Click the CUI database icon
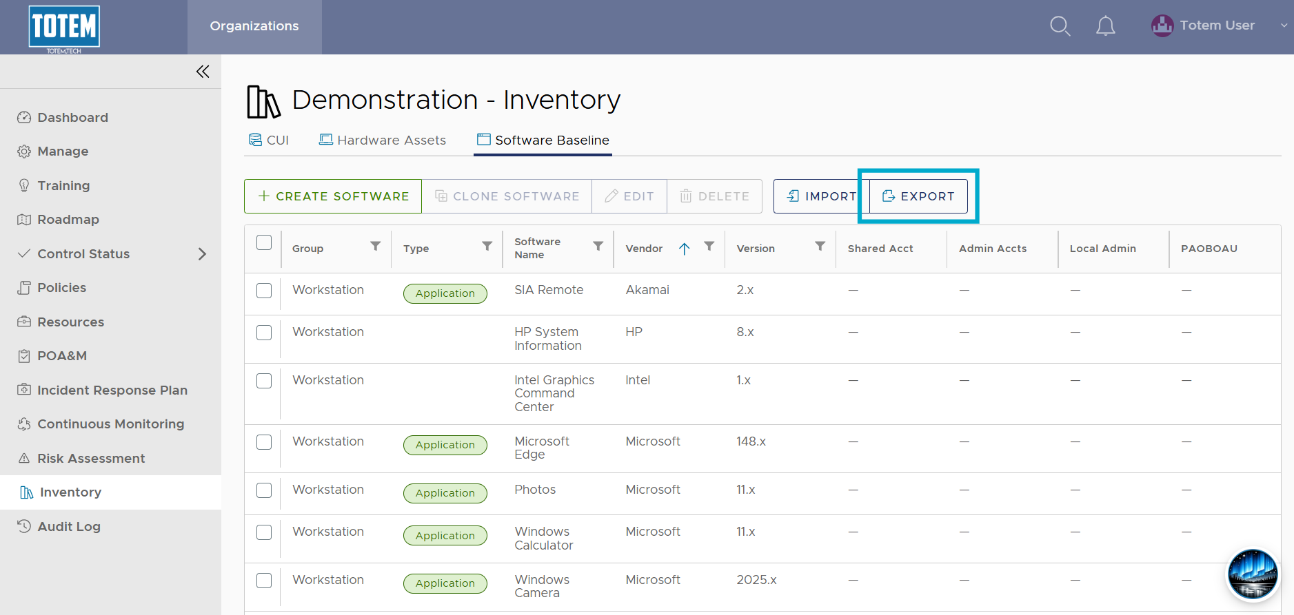1294x615 pixels. (x=255, y=140)
